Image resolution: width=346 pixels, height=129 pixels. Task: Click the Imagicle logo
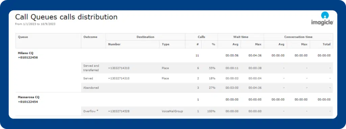[x=322, y=19]
